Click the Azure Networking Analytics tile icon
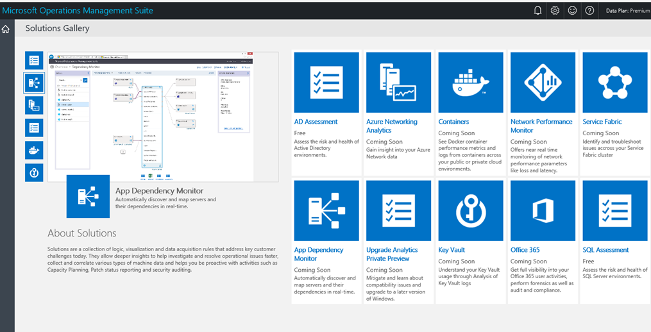This screenshot has height=332, width=651. click(398, 82)
